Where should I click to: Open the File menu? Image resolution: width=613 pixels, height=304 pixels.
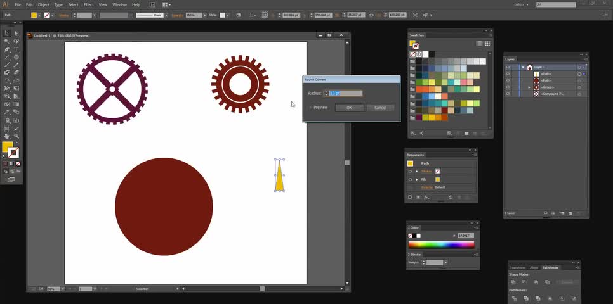pyautogui.click(x=18, y=4)
